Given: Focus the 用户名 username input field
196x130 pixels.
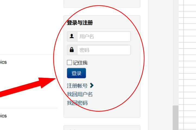Looking at the screenshot, I should point(104,36).
